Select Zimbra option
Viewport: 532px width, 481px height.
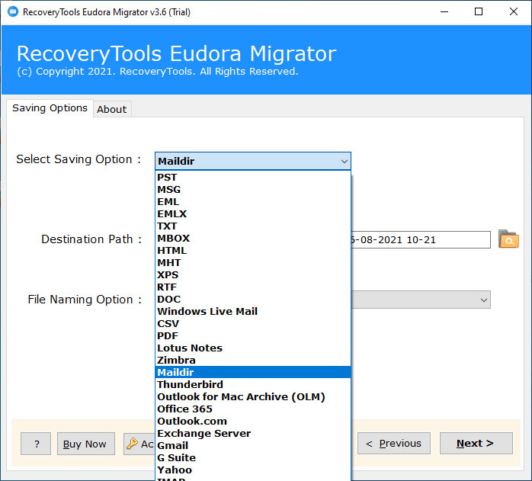pos(253,361)
